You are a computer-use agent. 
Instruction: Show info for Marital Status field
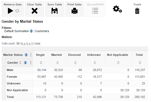[x=26, y=55]
